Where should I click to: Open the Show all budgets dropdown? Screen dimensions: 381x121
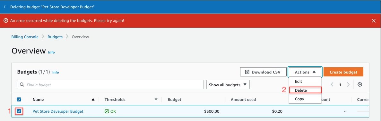(x=228, y=85)
